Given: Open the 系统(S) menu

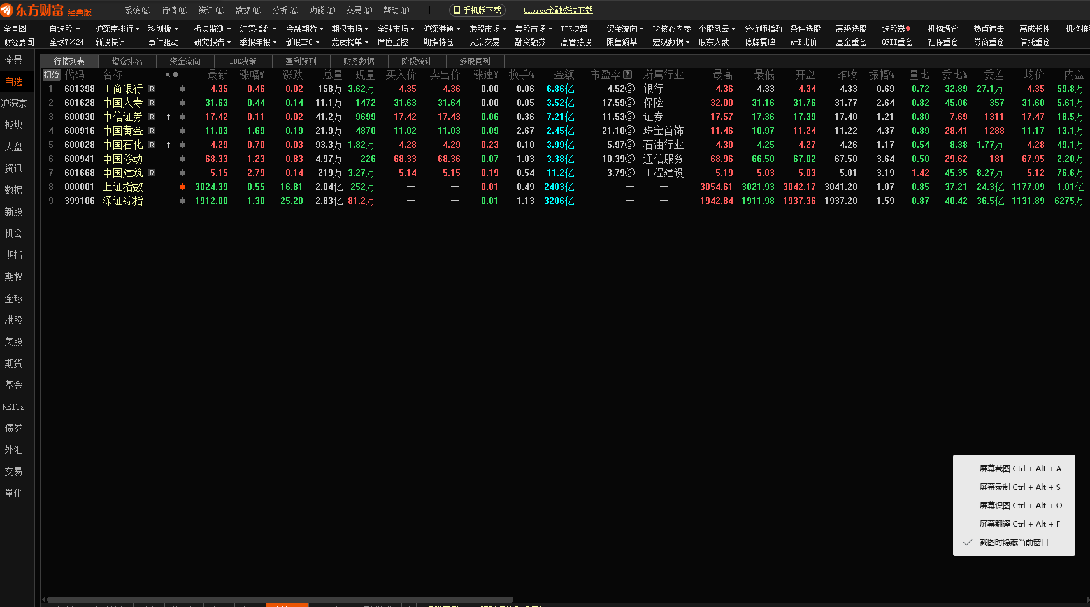Looking at the screenshot, I should [x=138, y=11].
